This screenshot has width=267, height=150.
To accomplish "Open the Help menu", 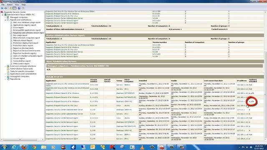I will 23,5.
